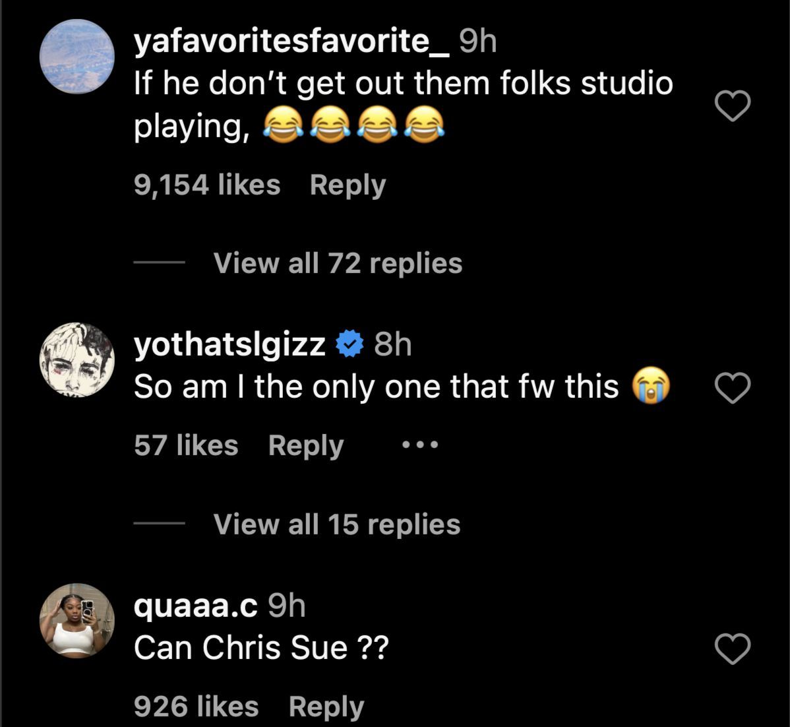Open the quaaa.c username link
This screenshot has height=727, width=790.
pyautogui.click(x=195, y=606)
